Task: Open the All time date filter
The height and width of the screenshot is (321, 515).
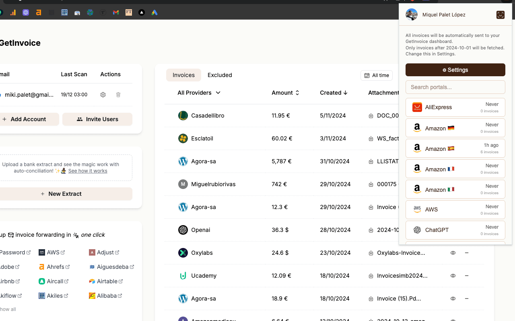Action: click(376, 75)
